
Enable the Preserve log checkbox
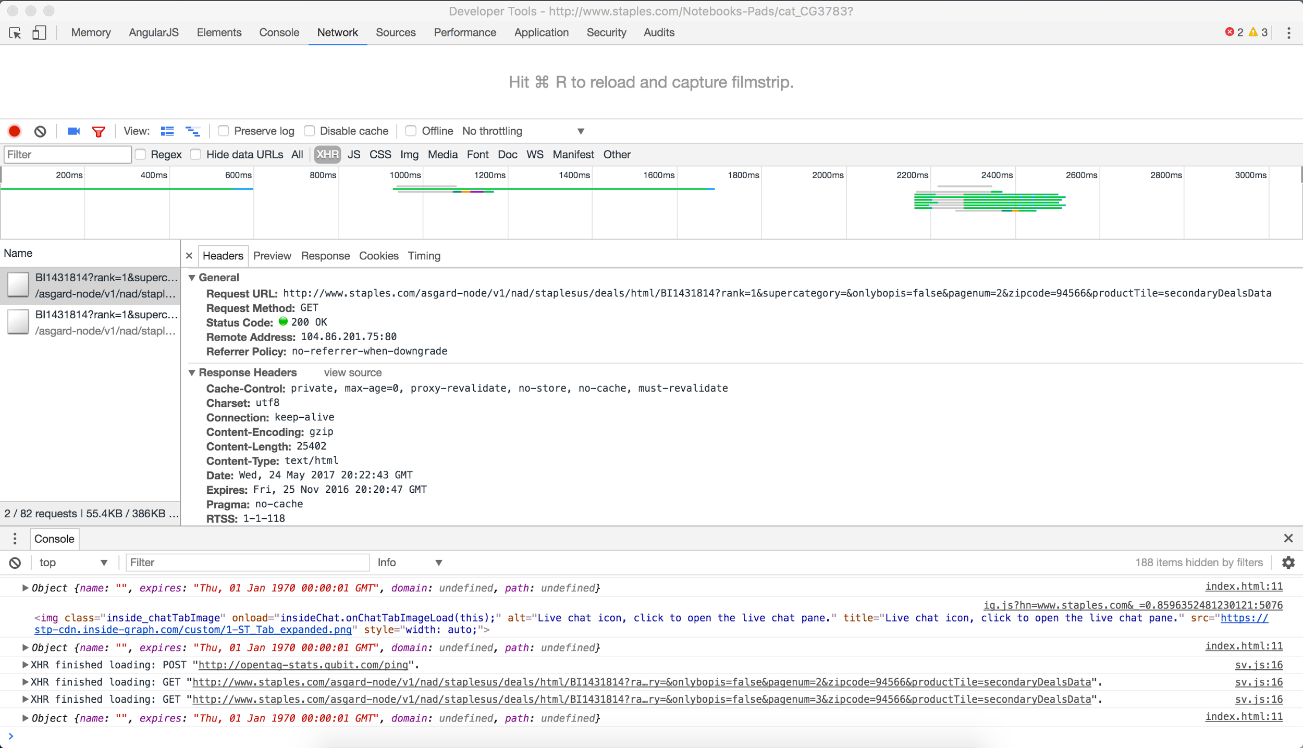click(x=224, y=131)
